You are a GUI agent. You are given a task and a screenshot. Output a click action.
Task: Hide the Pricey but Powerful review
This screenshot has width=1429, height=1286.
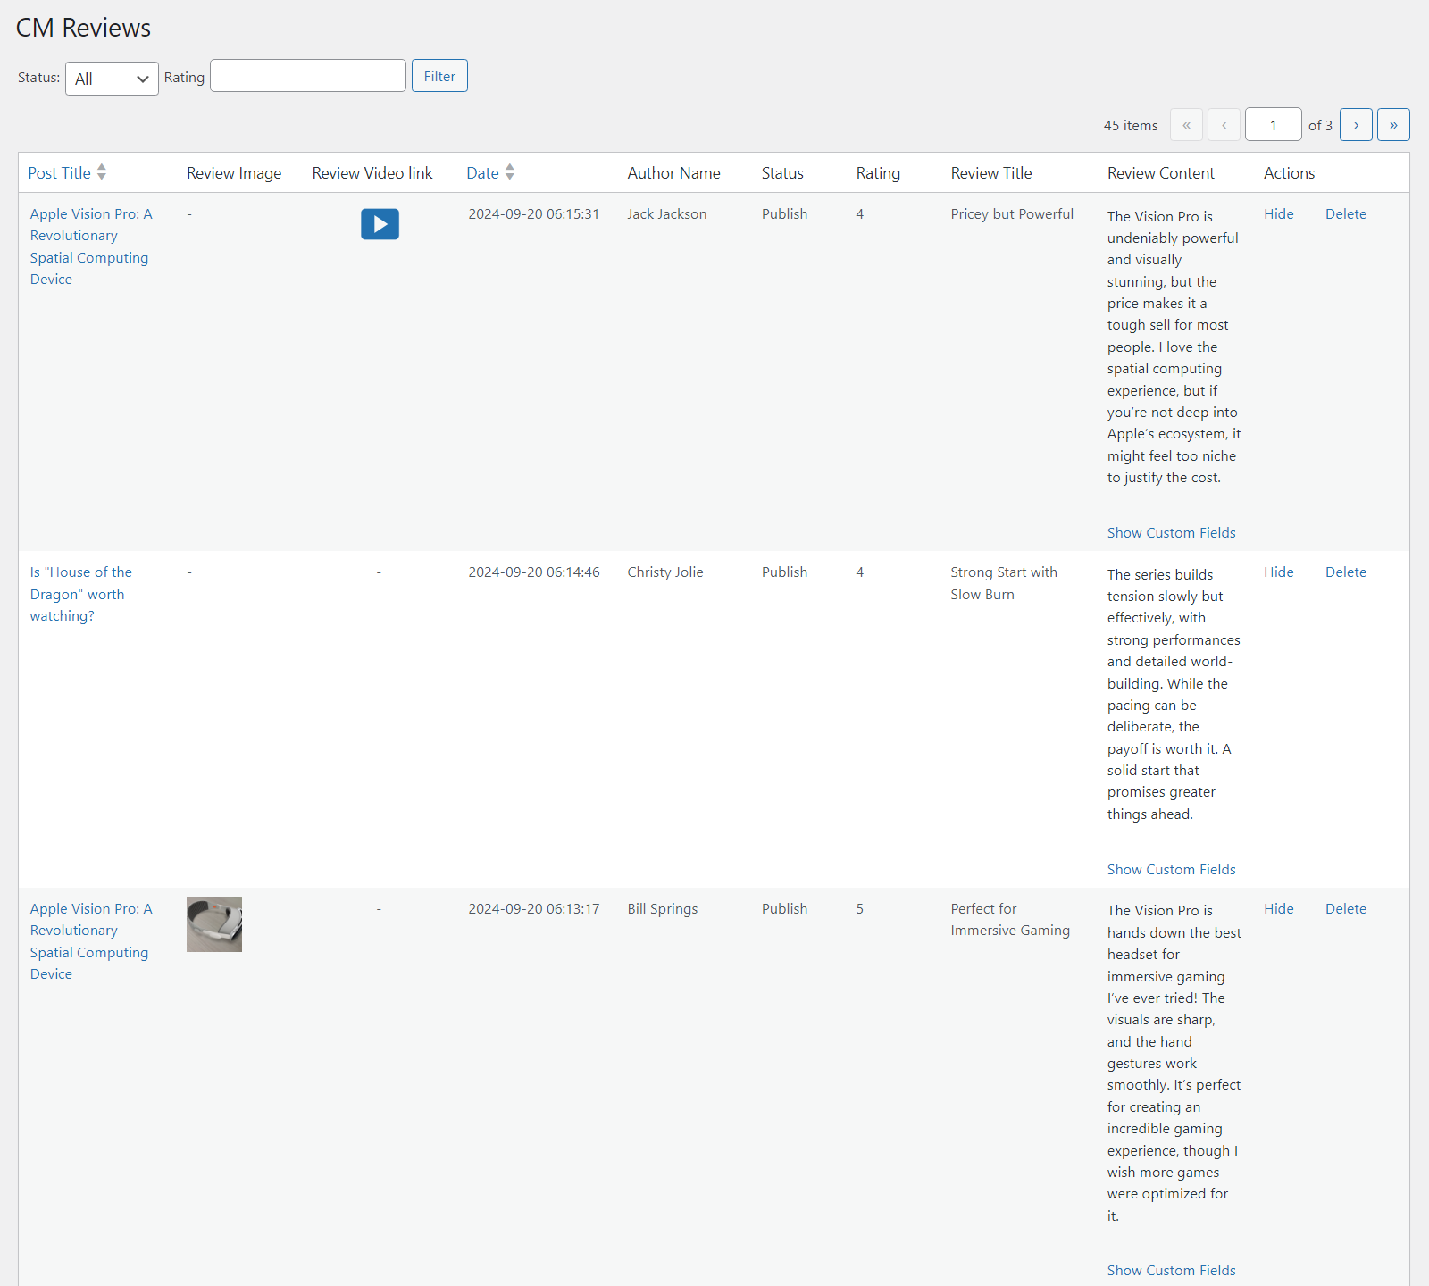click(x=1279, y=214)
